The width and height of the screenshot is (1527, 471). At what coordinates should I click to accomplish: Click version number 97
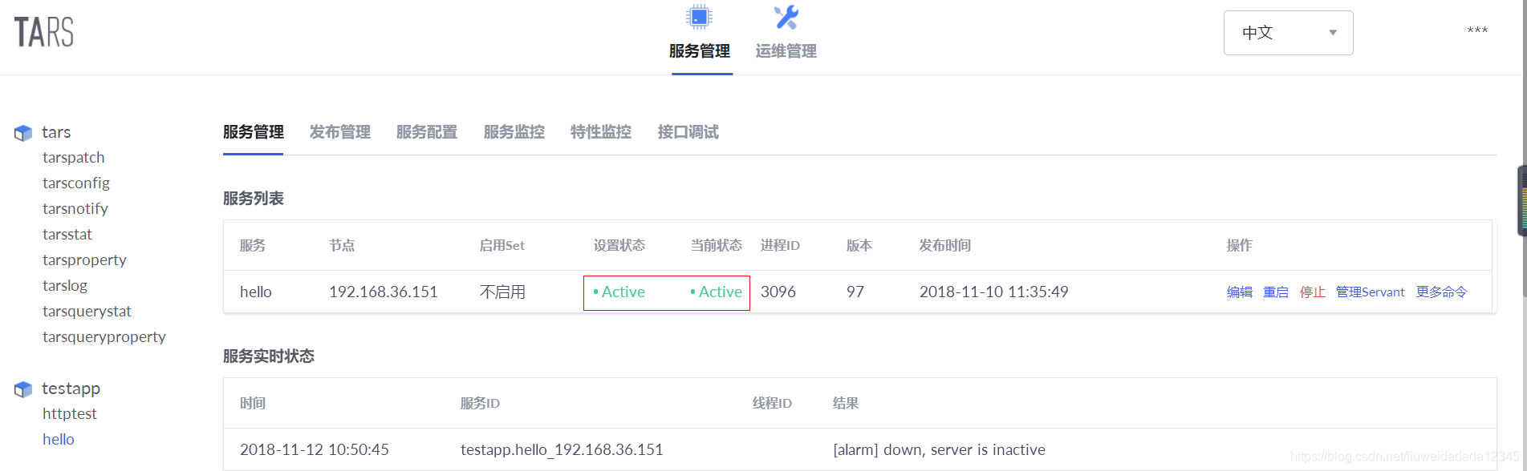[855, 292]
